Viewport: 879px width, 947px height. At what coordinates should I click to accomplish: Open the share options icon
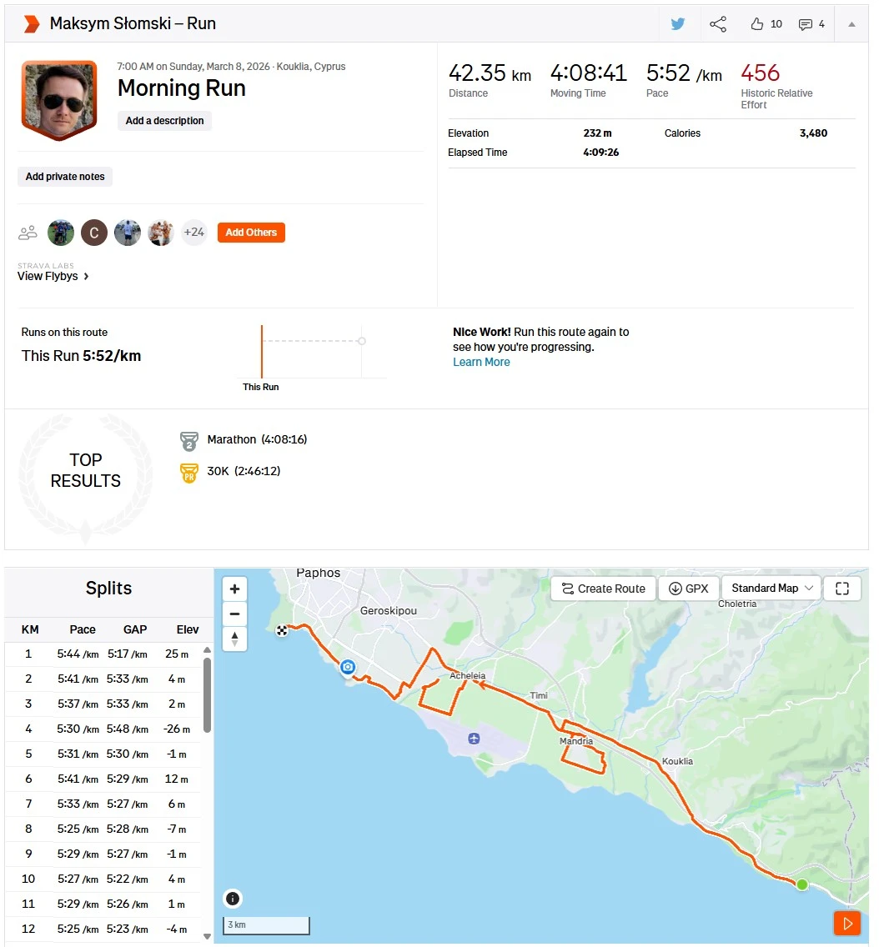[717, 24]
